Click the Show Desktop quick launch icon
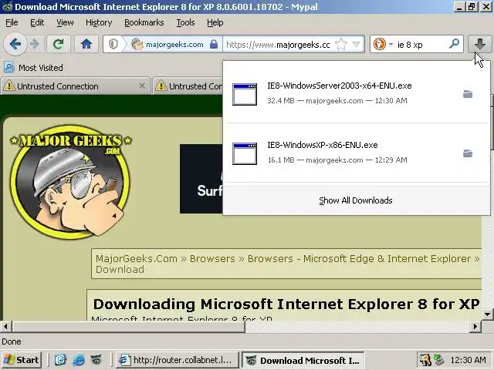 pos(60,360)
